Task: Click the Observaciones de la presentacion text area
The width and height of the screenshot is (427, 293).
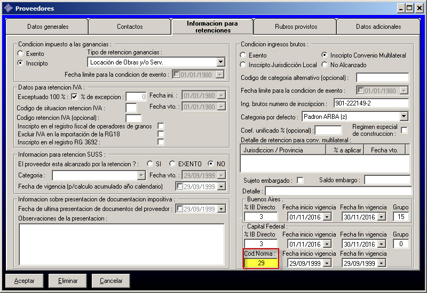Action: (121, 243)
